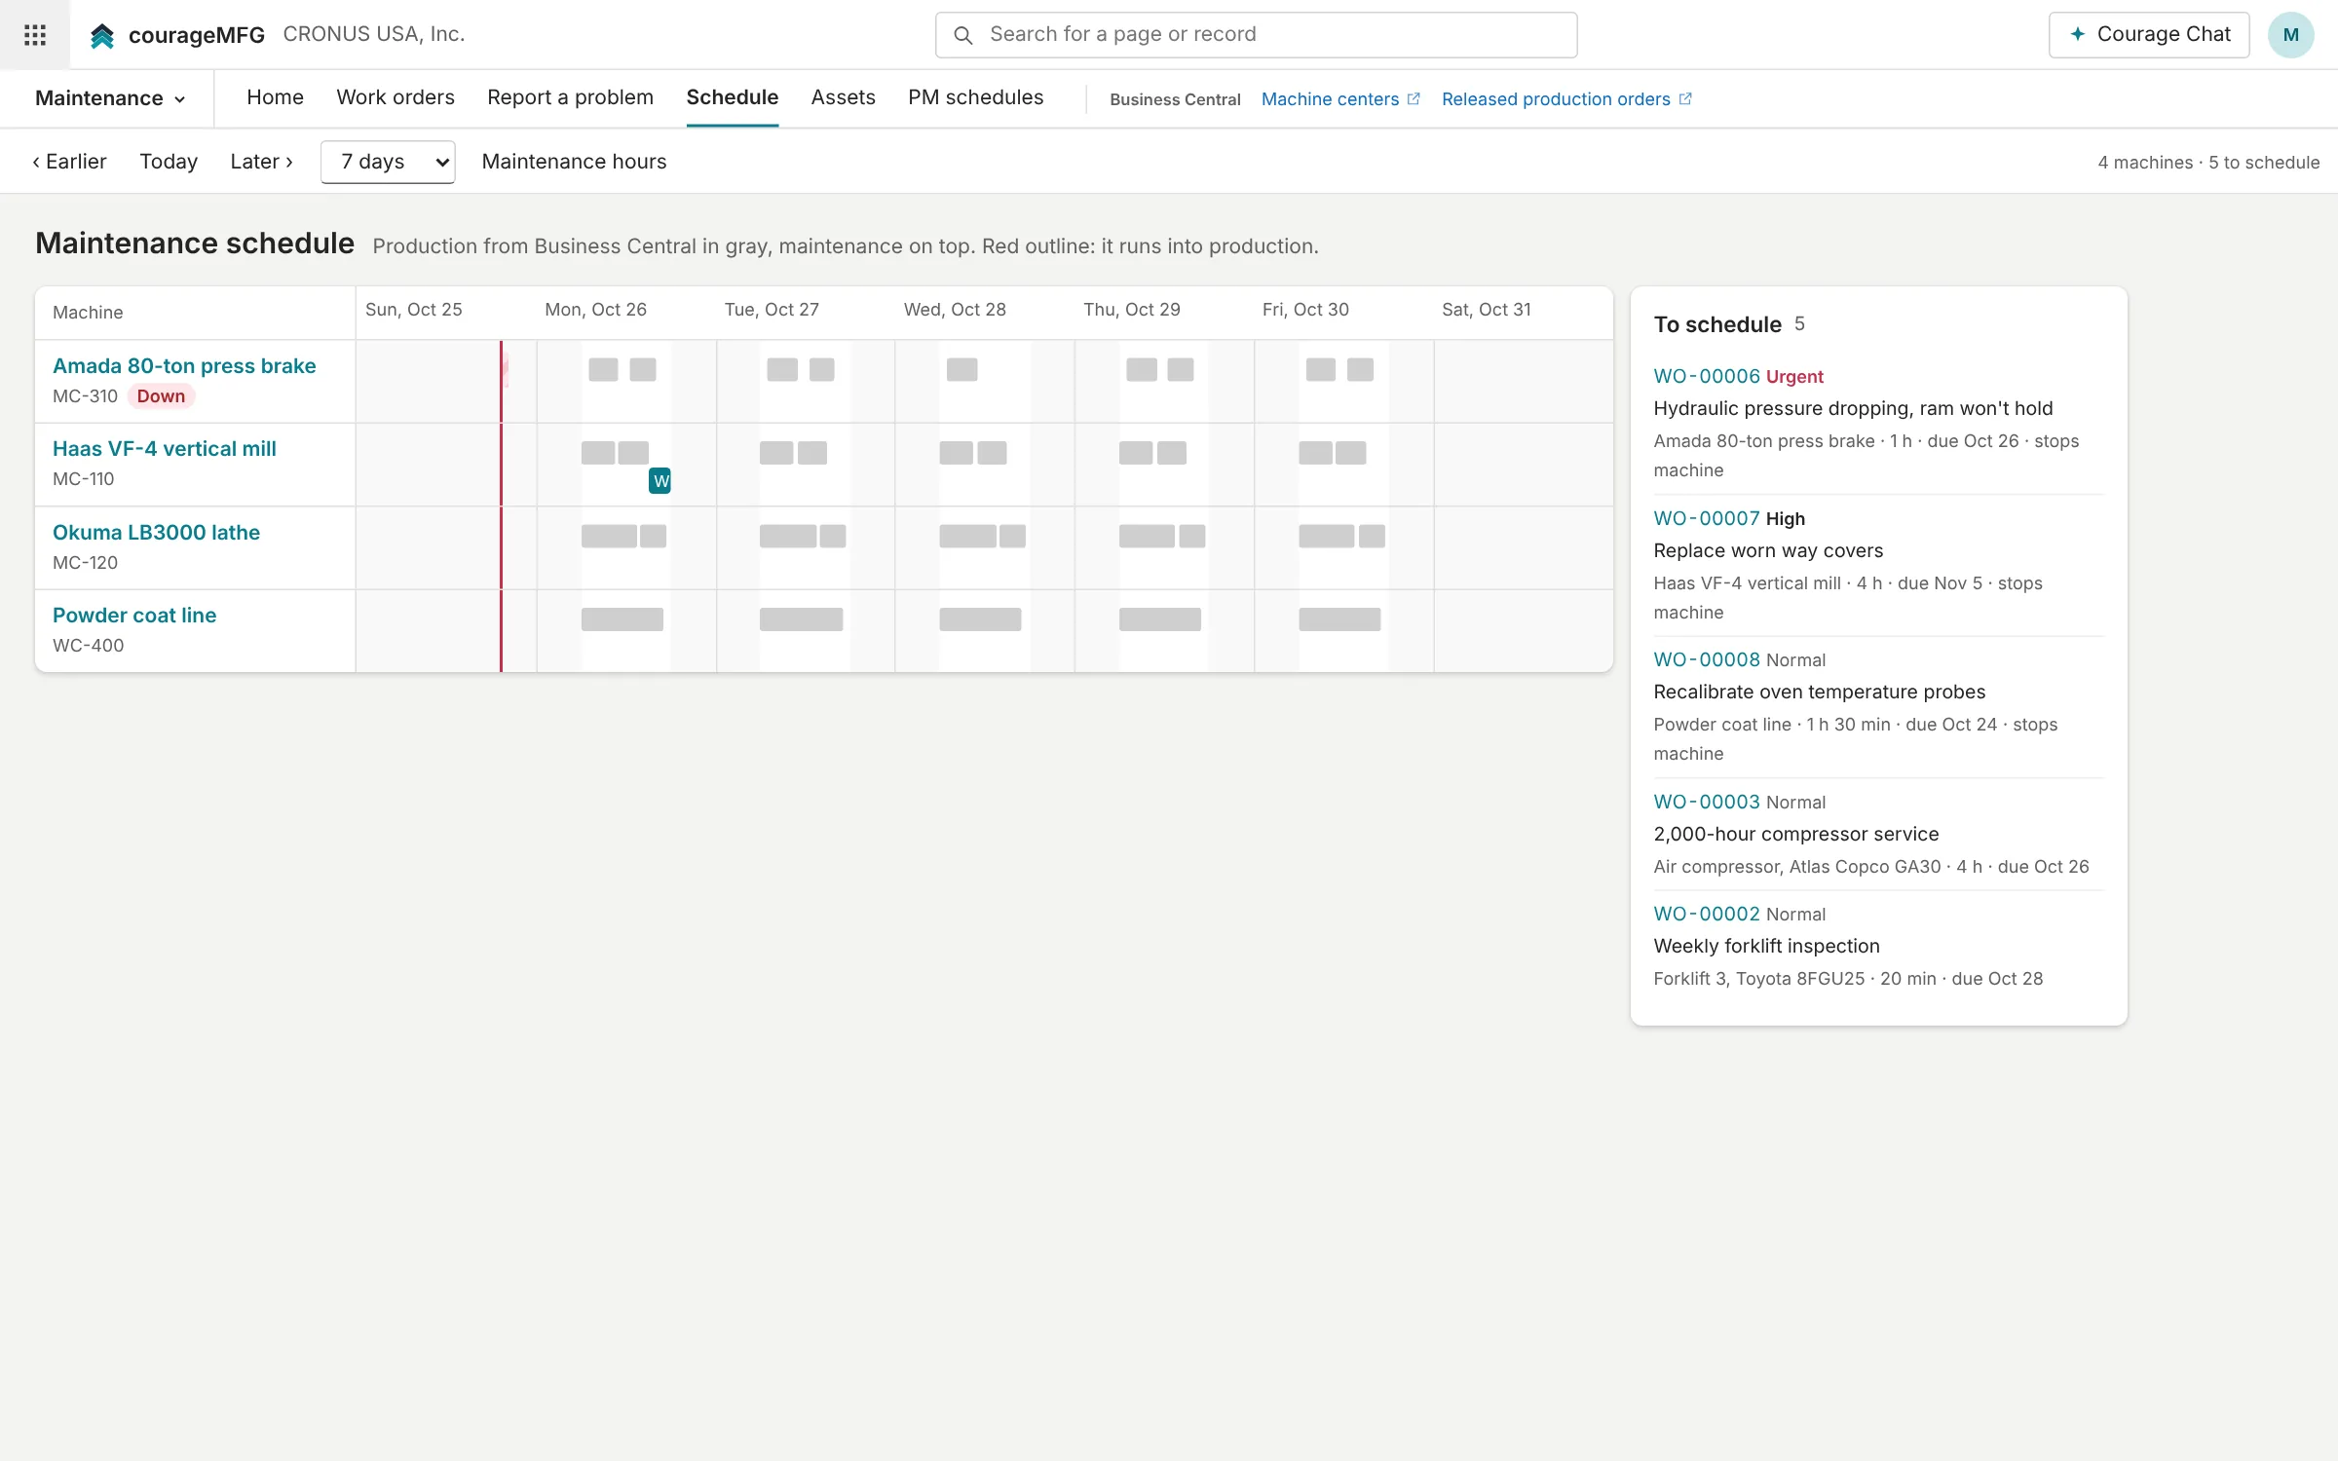Open Amada 80-ton press brake machine
Image resolution: width=2338 pixels, height=1461 pixels.
point(184,366)
